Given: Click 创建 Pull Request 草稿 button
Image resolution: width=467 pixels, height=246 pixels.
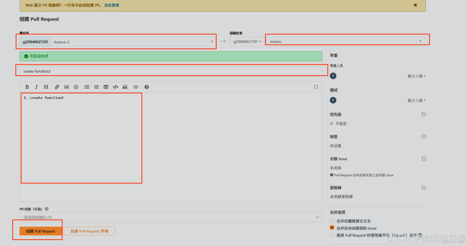Looking at the screenshot, I should (90, 231).
